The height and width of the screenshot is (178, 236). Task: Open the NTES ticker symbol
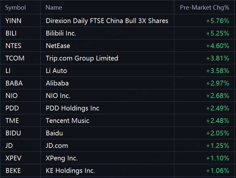(13, 46)
